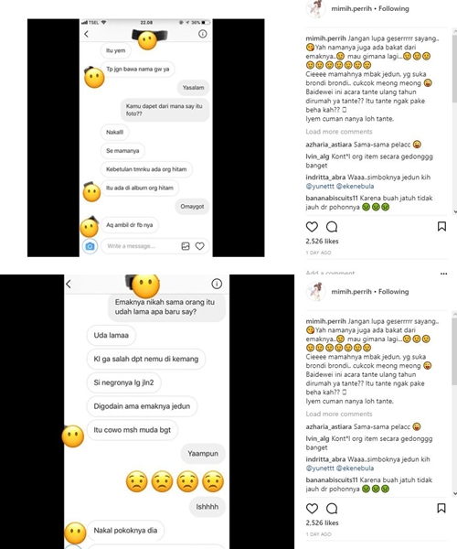
Task: Save the bottom post with bookmark icon
Action: tap(441, 508)
